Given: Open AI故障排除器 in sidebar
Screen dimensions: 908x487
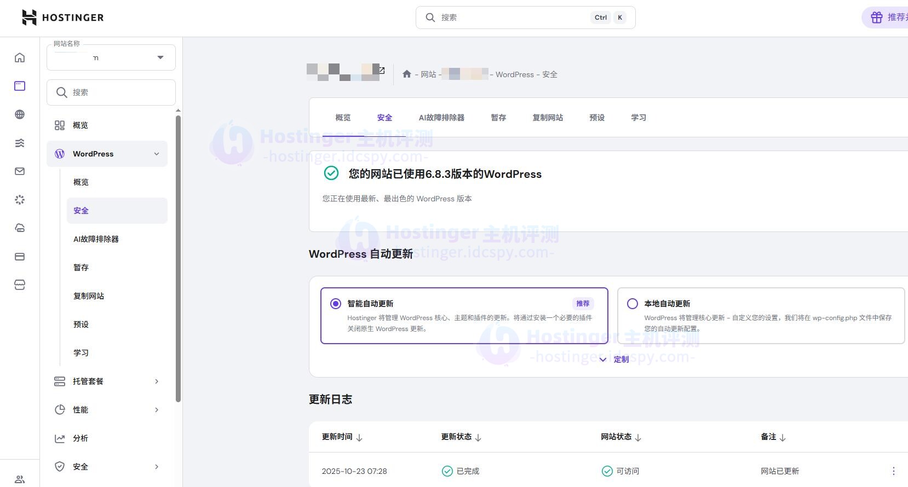Looking at the screenshot, I should coord(117,239).
